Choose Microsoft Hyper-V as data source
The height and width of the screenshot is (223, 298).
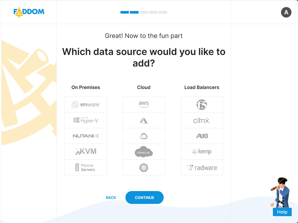86,120
